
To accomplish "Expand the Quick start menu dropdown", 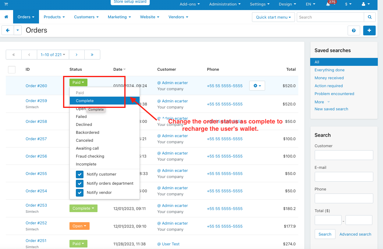I will (x=273, y=17).
